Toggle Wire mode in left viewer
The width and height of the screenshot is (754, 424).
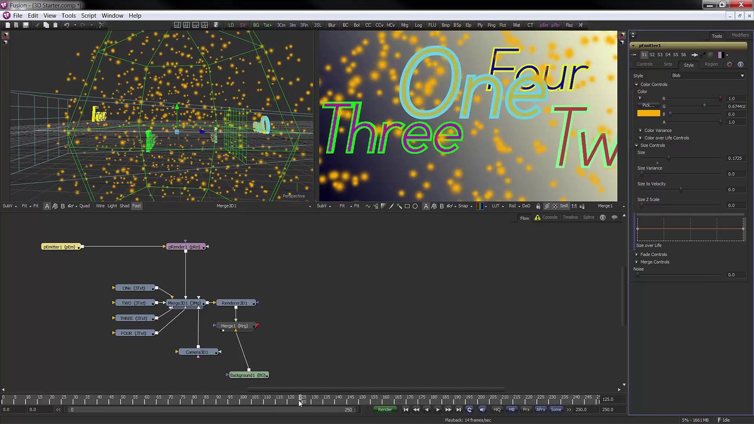[100, 206]
